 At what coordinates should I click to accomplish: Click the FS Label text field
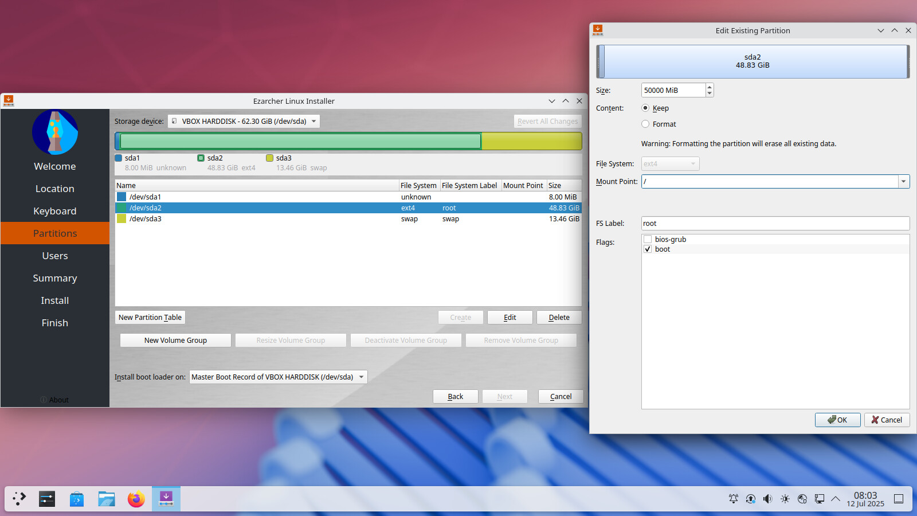pos(775,224)
